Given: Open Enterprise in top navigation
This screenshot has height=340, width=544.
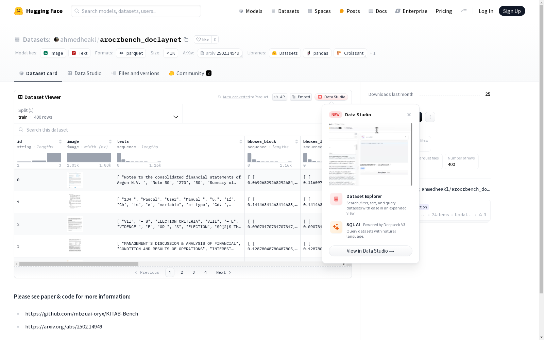Looking at the screenshot, I should [411, 11].
